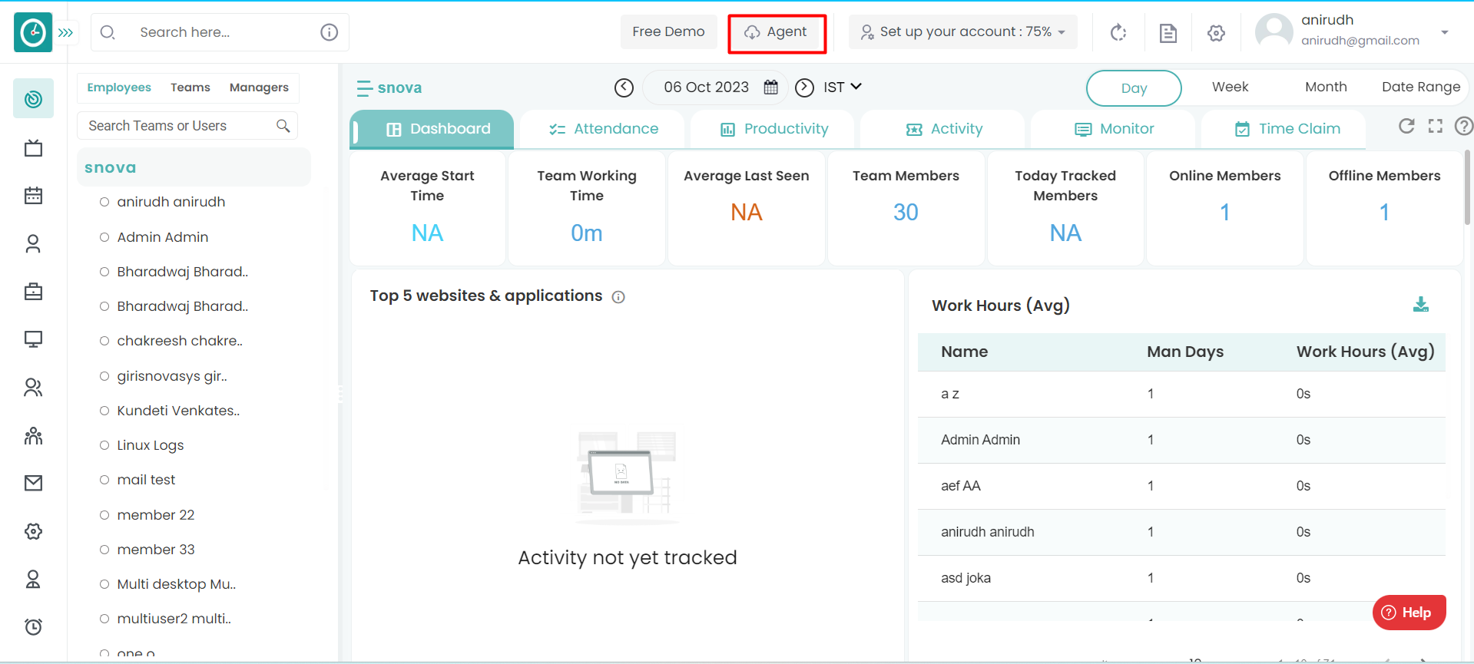Screen dimensions: 1474x664
Task: Select the Linux Logs radio button
Action: coord(104,445)
